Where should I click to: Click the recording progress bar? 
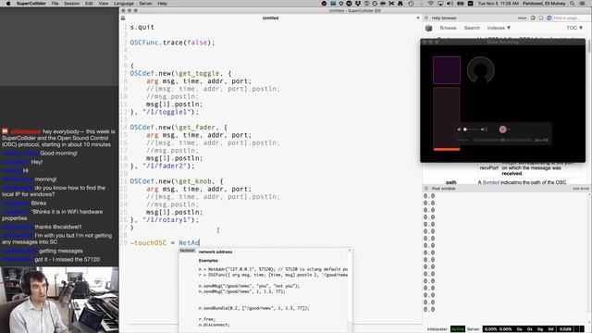pos(502,140)
